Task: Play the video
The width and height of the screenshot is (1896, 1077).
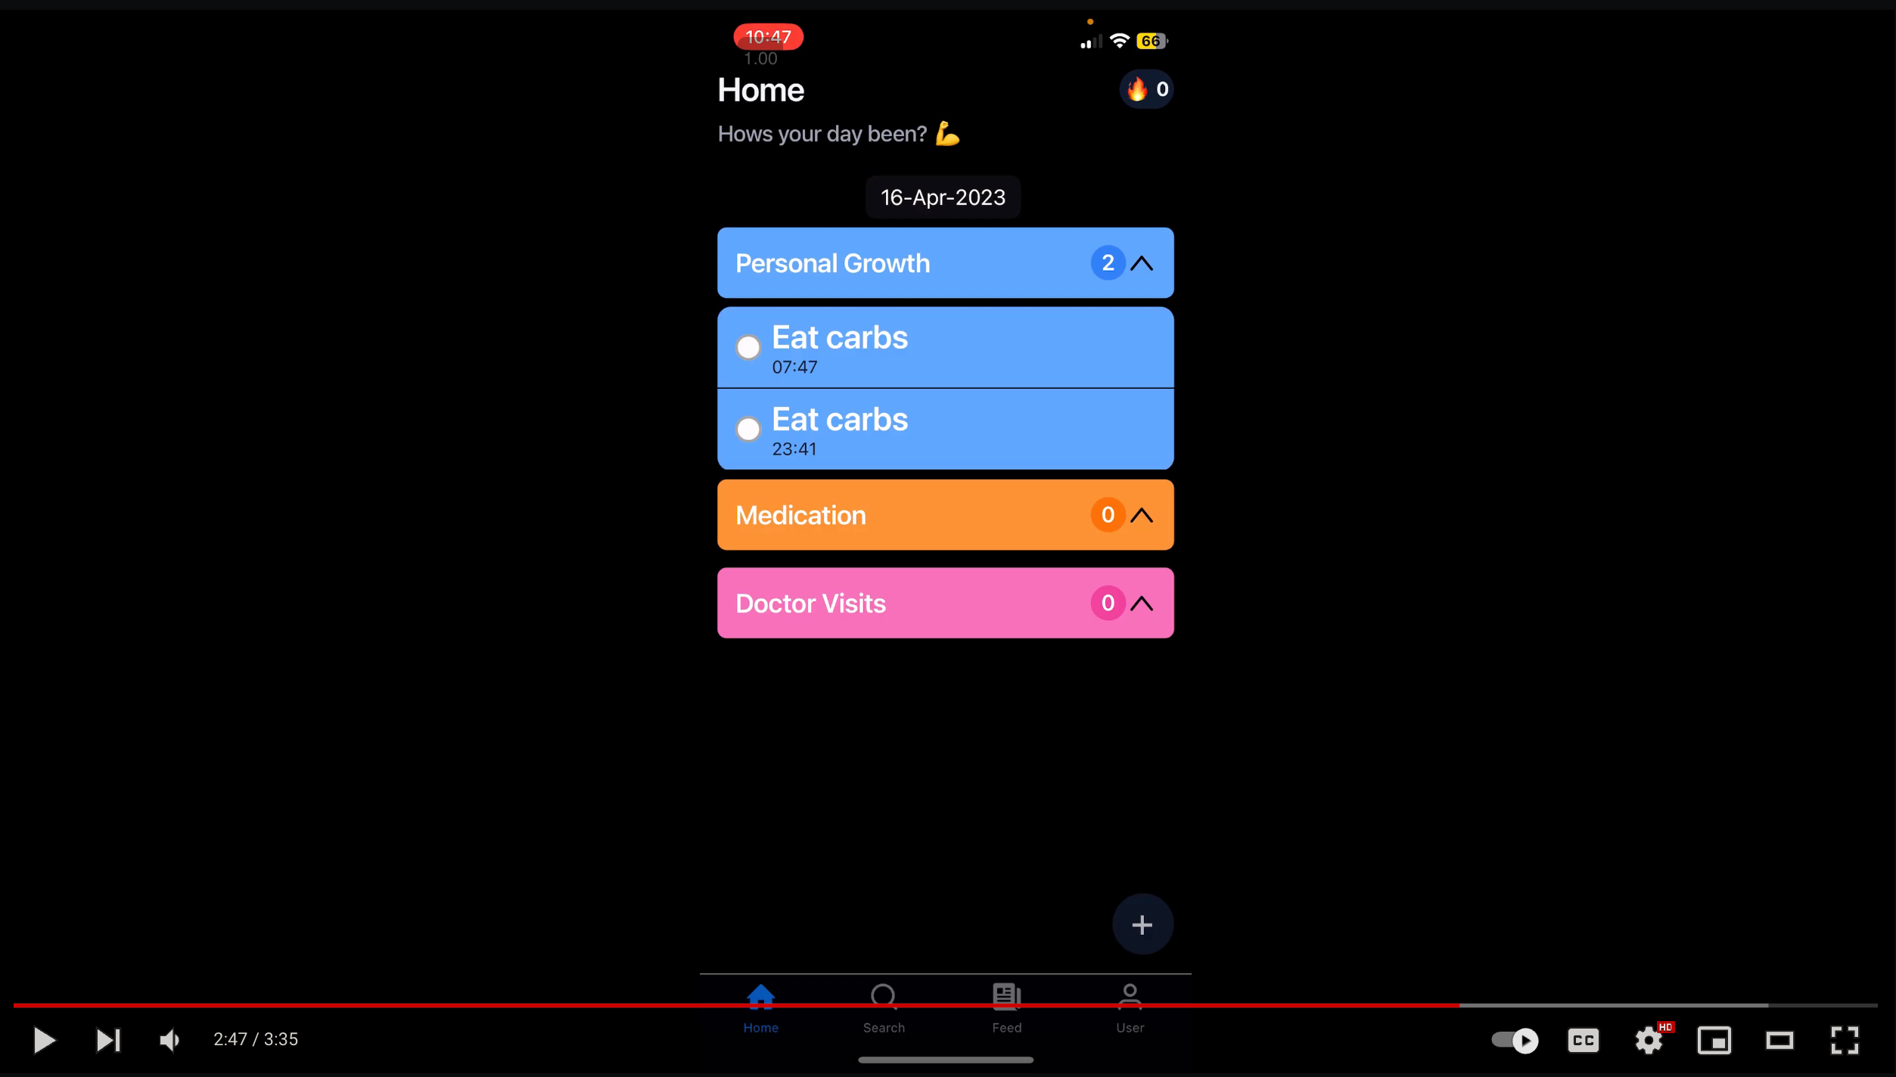Action: [x=44, y=1040]
